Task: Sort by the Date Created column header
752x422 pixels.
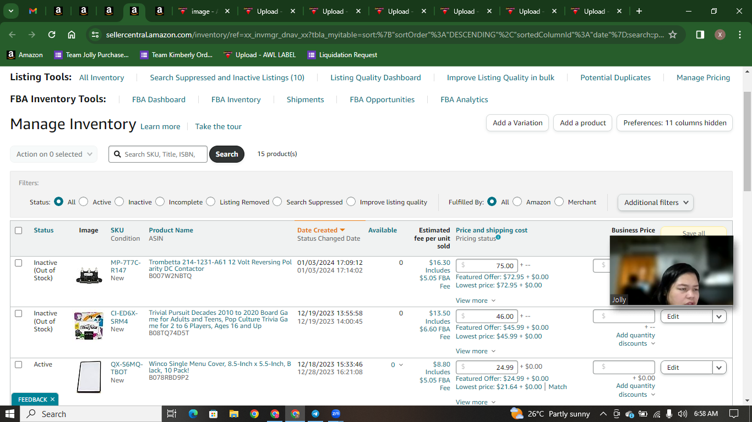Action: (x=321, y=230)
